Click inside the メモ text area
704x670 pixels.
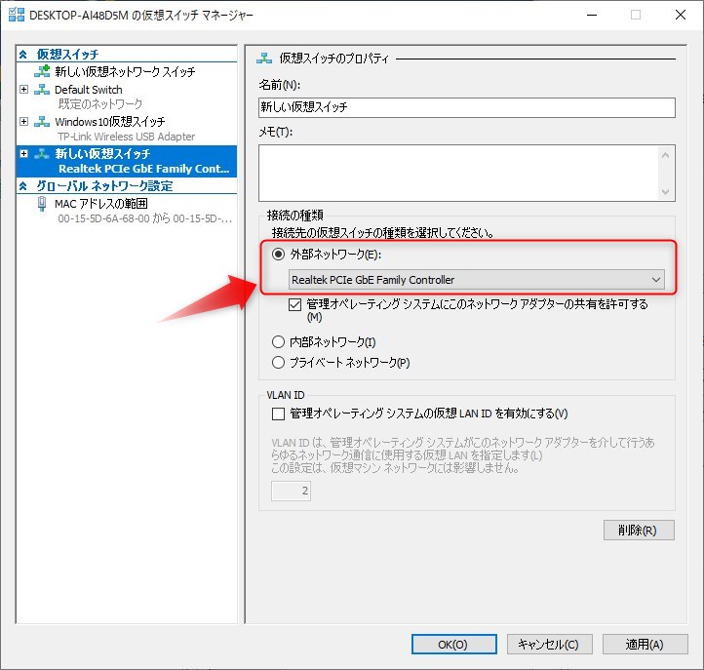pos(459,173)
